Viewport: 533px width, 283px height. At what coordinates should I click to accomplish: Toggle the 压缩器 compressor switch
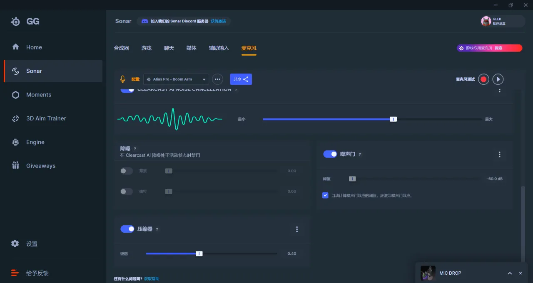pos(127,229)
